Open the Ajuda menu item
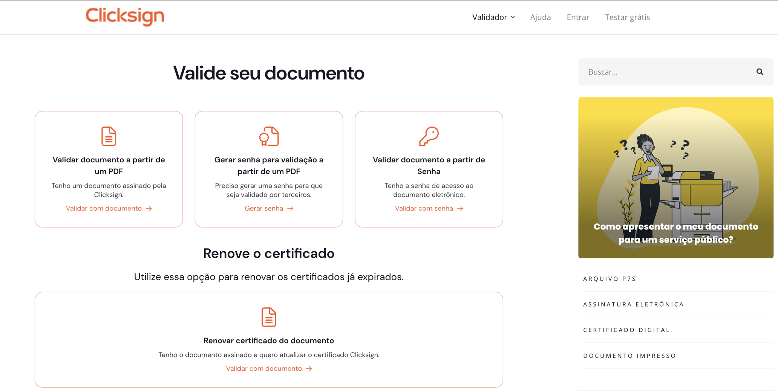This screenshot has width=778, height=391. [541, 17]
